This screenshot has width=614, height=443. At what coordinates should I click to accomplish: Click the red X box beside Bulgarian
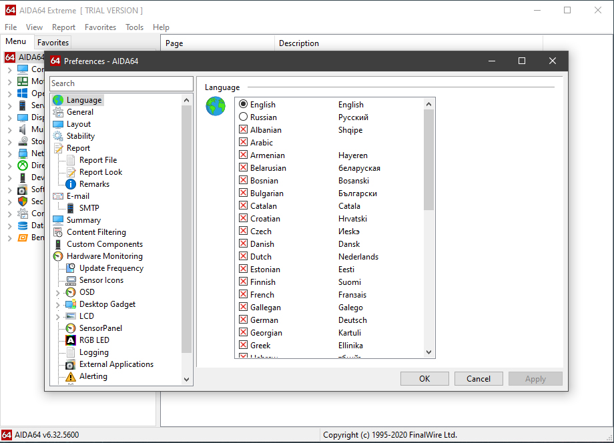tap(243, 193)
